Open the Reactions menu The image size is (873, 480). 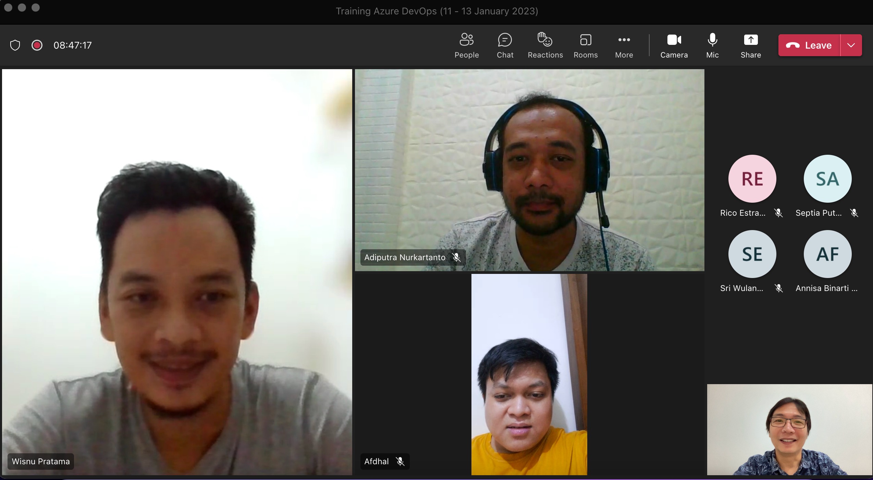545,45
